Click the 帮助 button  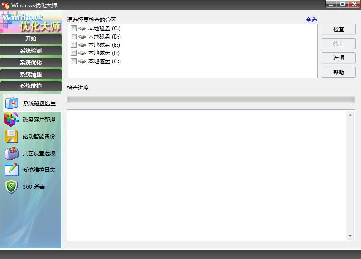(338, 73)
